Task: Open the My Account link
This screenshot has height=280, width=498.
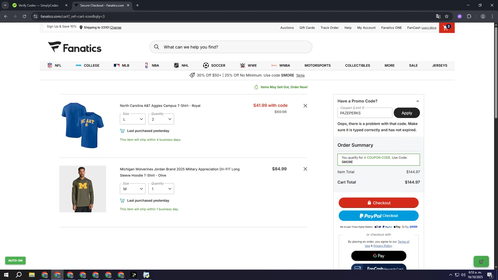Action: click(x=366, y=28)
